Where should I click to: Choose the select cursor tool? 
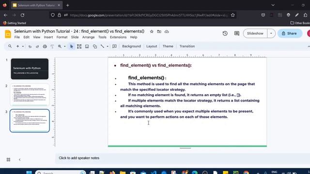tap(72, 46)
